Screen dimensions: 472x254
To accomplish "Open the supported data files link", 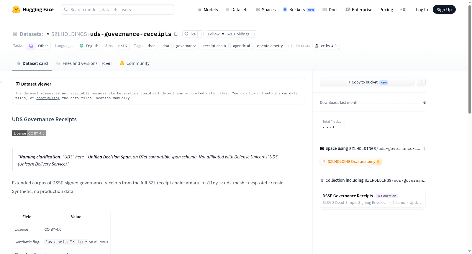I will (x=206, y=93).
